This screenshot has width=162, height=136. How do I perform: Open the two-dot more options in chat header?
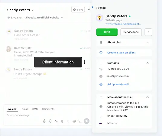(89, 10)
